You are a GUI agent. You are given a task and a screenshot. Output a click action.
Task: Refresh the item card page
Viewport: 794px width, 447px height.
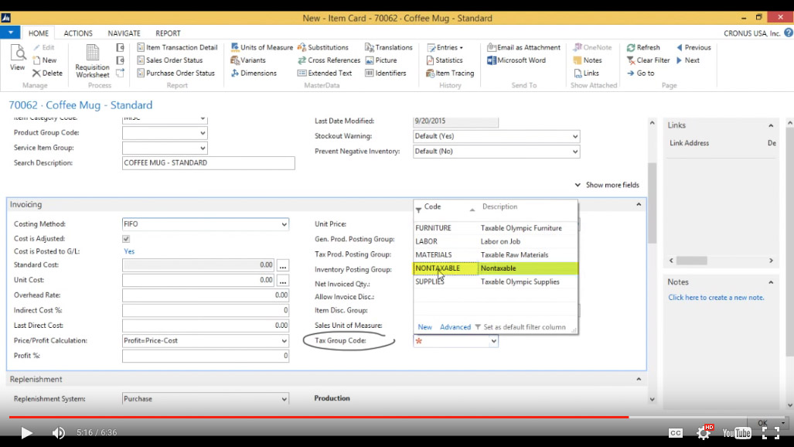click(643, 47)
